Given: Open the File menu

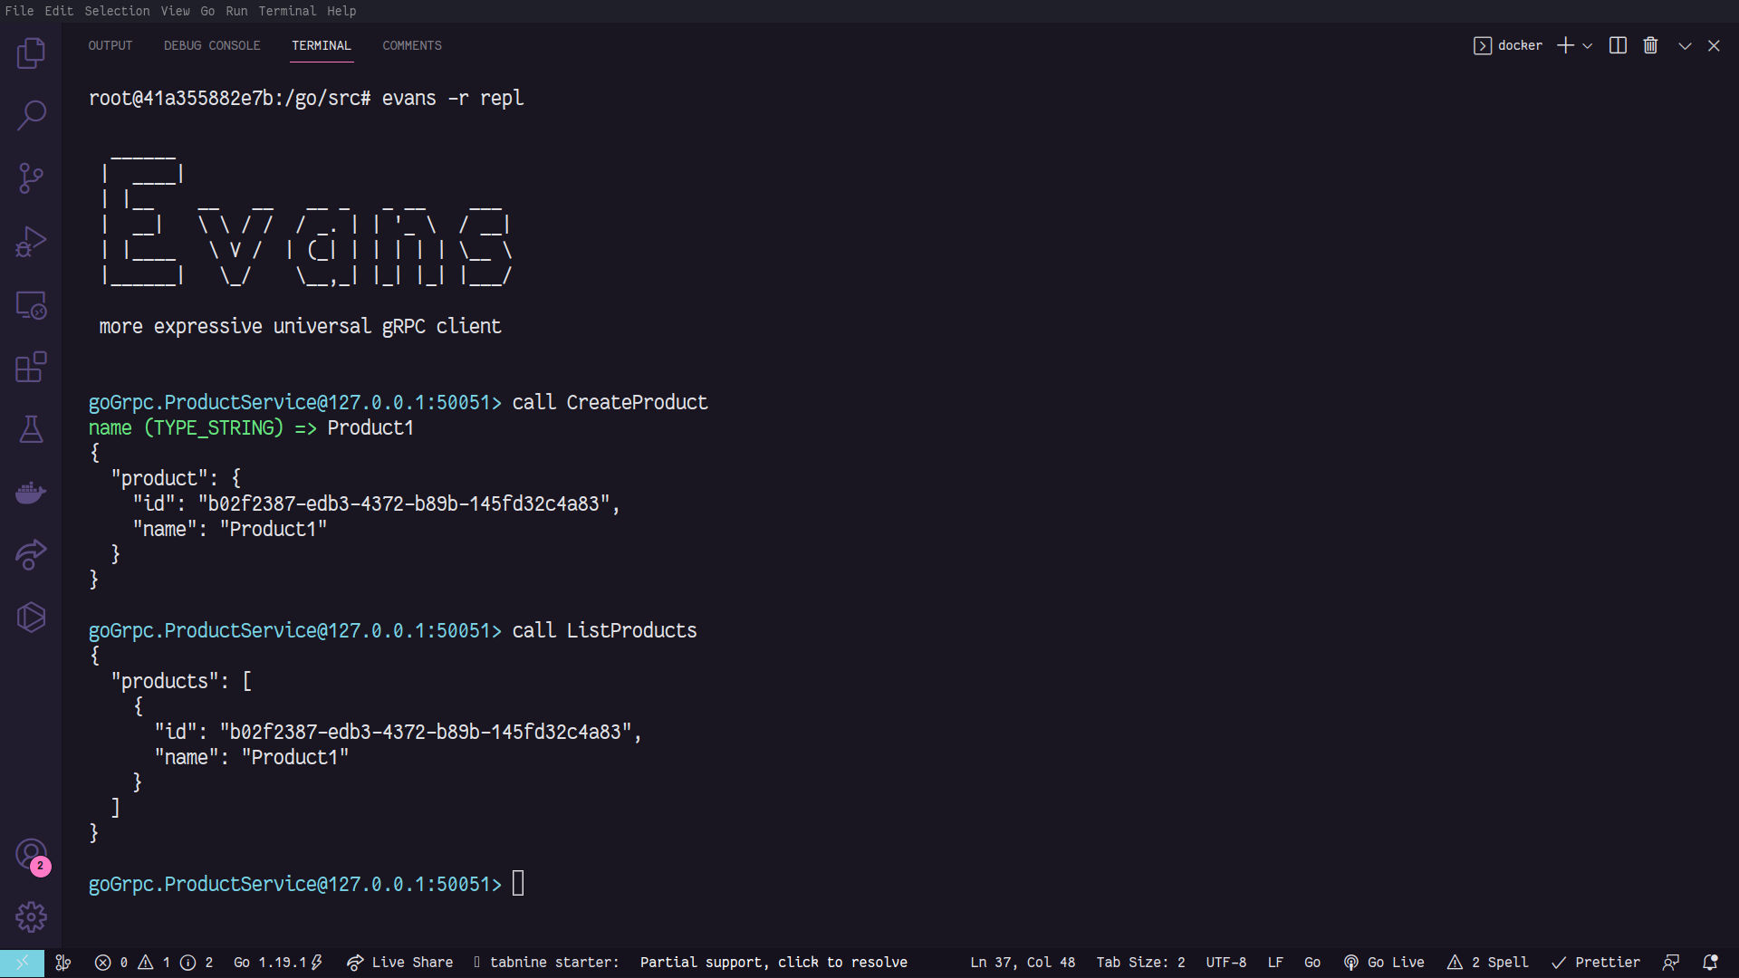Looking at the screenshot, I should pyautogui.click(x=19, y=11).
